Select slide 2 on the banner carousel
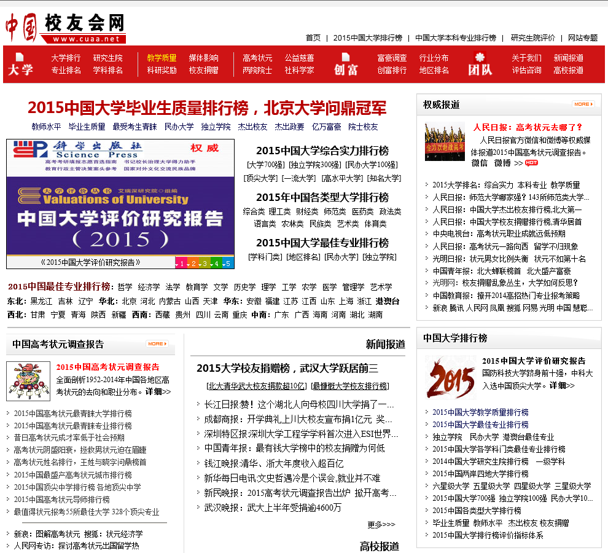The width and height of the screenshot is (608, 553). pyautogui.click(x=193, y=264)
